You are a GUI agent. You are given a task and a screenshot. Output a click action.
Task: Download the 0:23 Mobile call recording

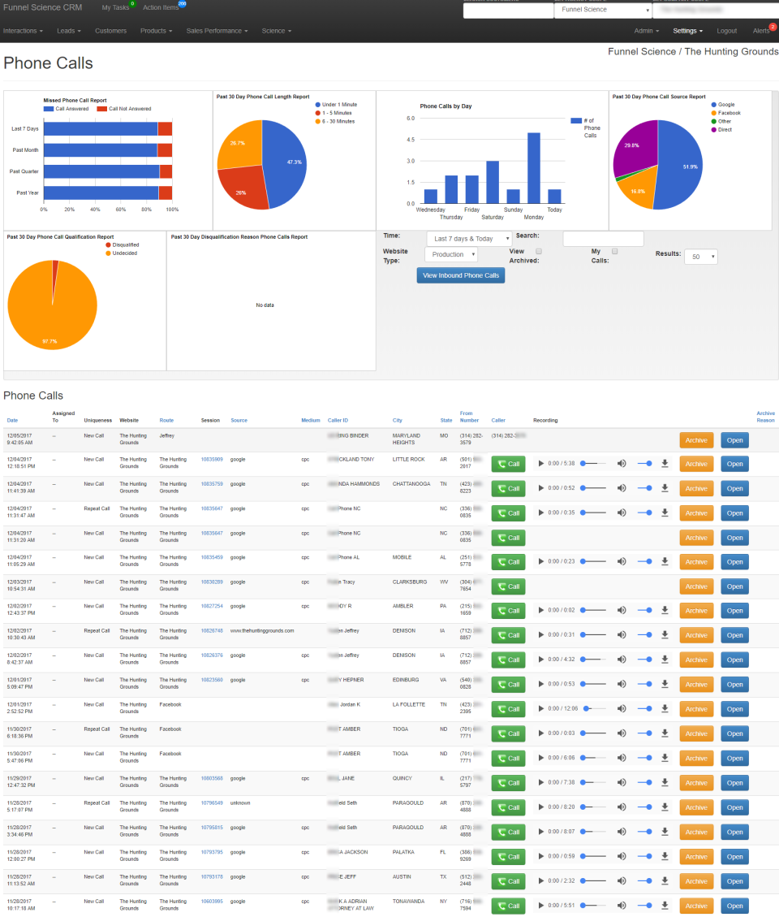[x=665, y=561]
